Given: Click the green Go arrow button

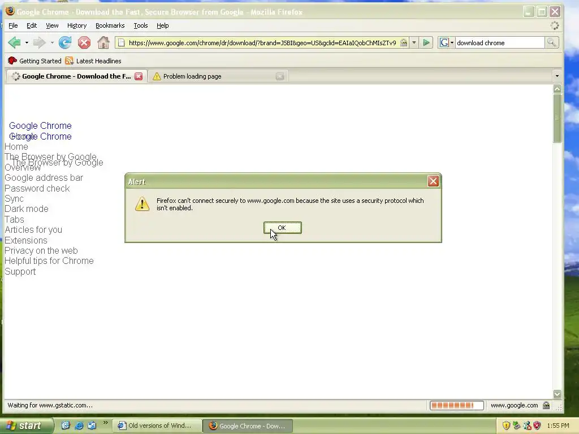Looking at the screenshot, I should click(426, 43).
